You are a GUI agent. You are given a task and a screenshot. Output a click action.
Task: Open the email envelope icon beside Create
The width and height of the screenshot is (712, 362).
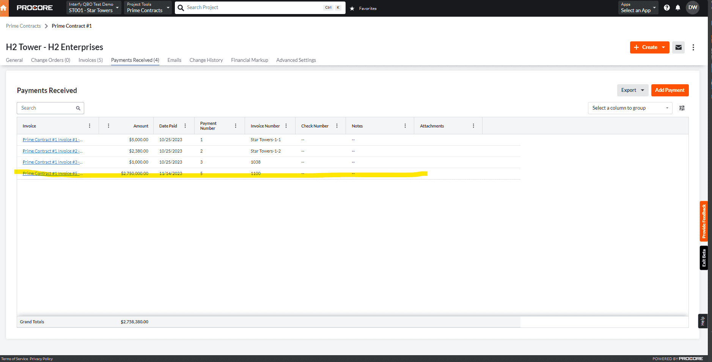pyautogui.click(x=678, y=47)
